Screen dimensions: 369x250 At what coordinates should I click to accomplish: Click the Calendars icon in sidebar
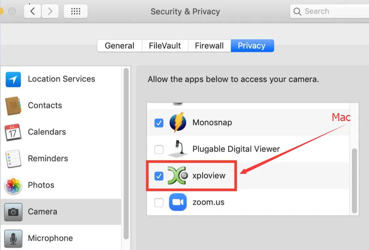(13, 132)
